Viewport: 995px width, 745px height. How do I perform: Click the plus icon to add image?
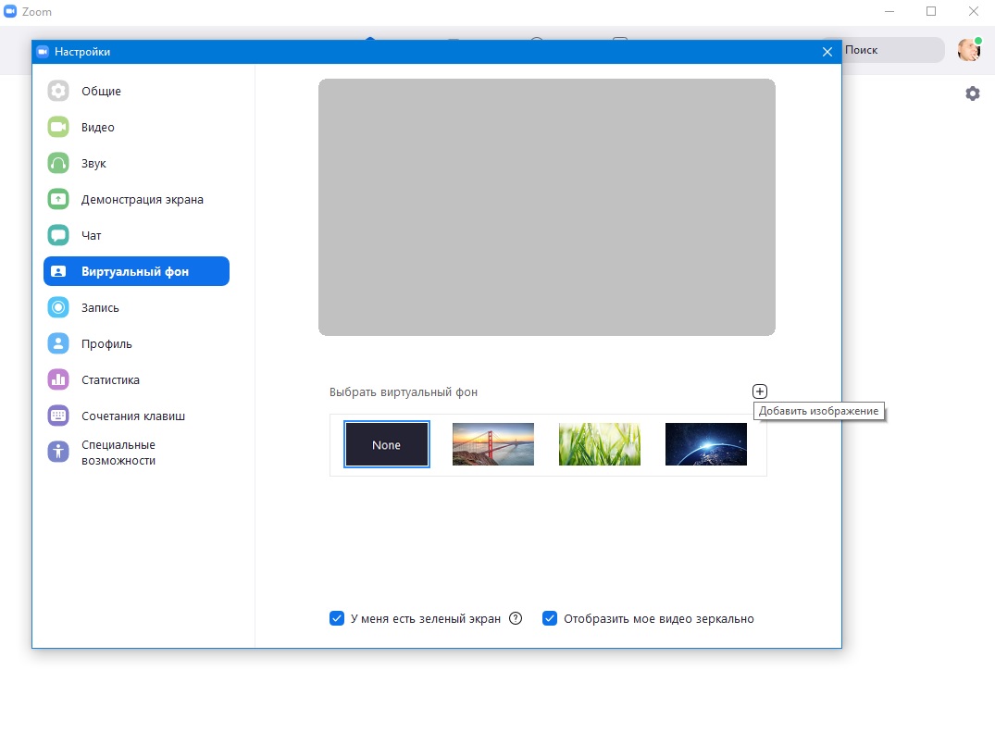click(760, 391)
